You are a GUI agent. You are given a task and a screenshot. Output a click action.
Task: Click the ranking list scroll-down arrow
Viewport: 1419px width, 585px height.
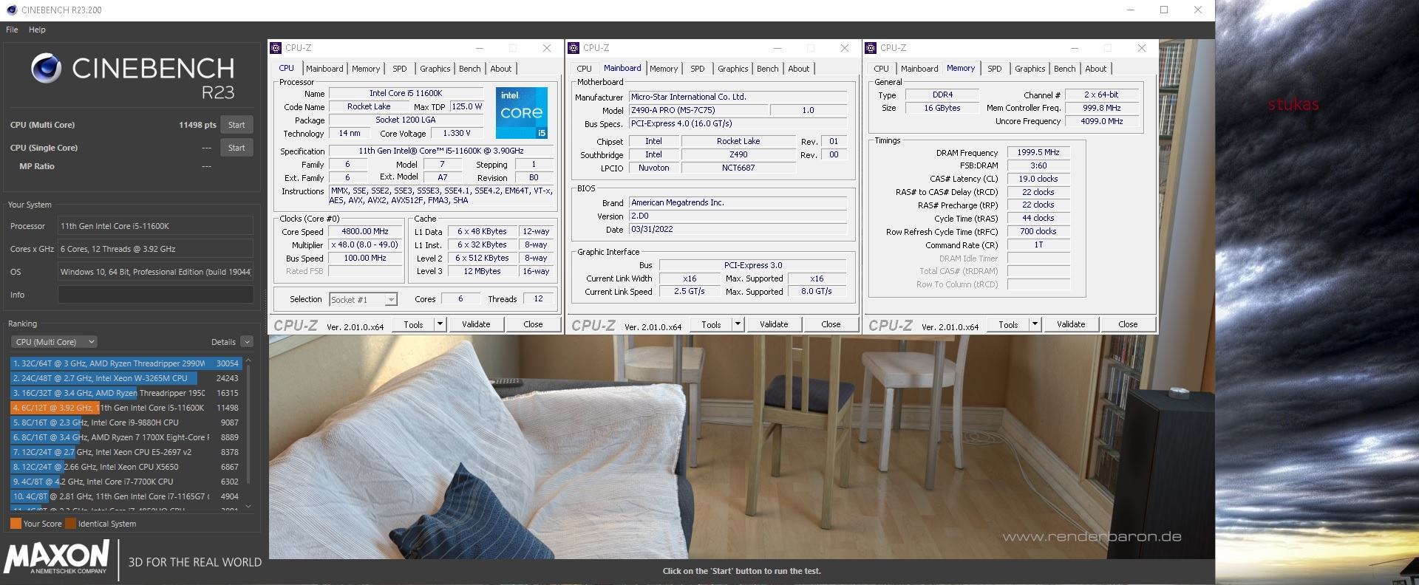tap(248, 507)
